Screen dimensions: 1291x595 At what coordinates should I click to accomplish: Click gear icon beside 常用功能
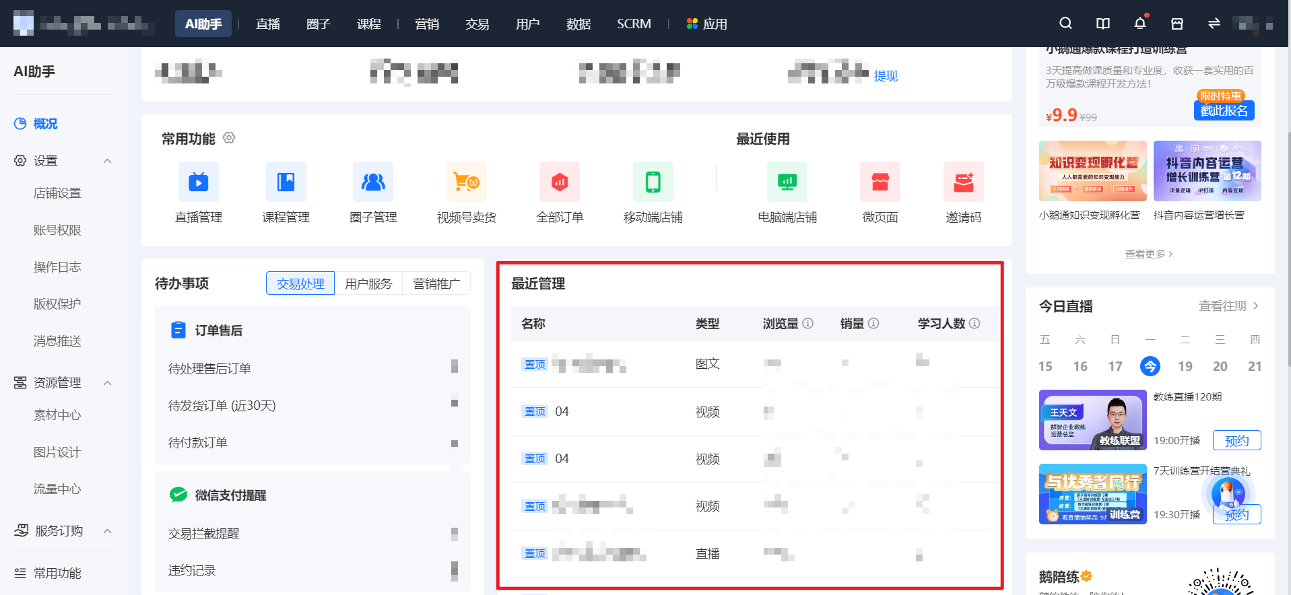229,138
